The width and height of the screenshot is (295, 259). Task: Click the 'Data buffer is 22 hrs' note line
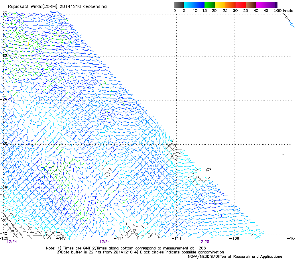tap(140, 252)
